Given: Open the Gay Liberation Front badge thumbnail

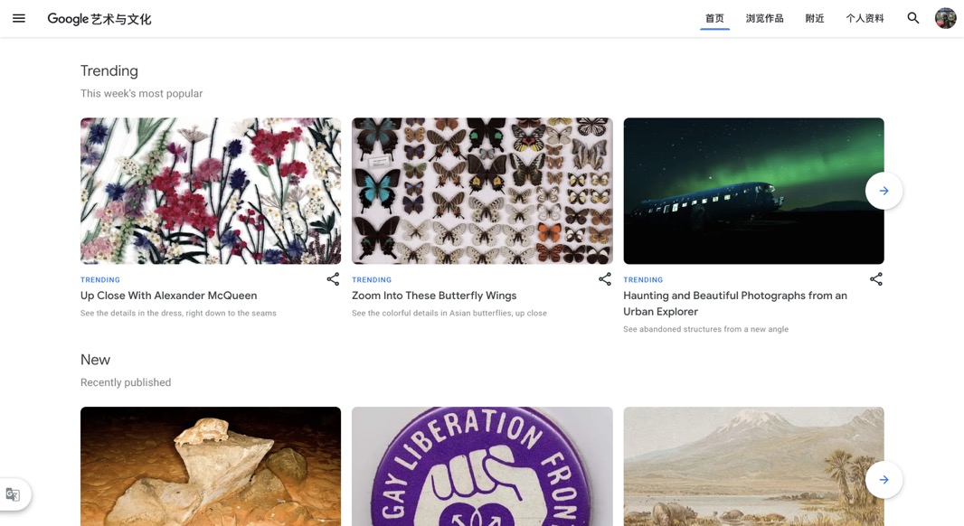Looking at the screenshot, I should 482,466.
